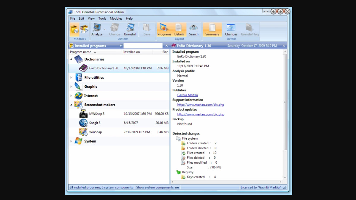Open the Modules menu

pyautogui.click(x=116, y=18)
